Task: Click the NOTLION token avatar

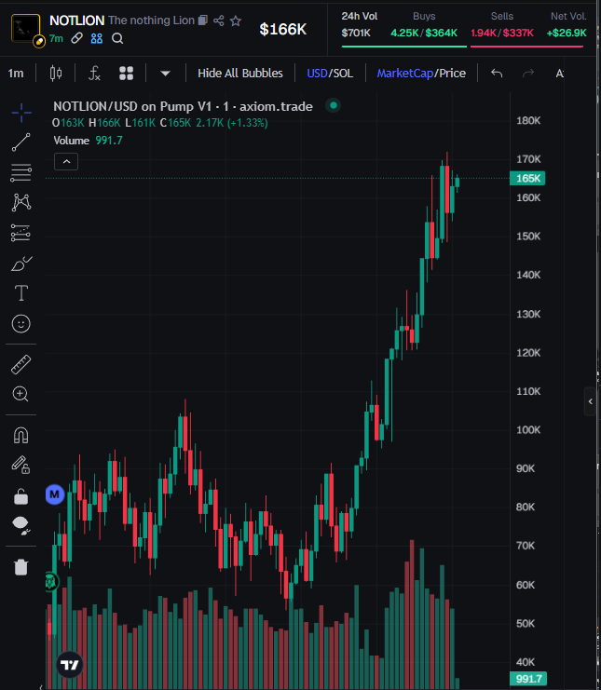Action: click(25, 28)
